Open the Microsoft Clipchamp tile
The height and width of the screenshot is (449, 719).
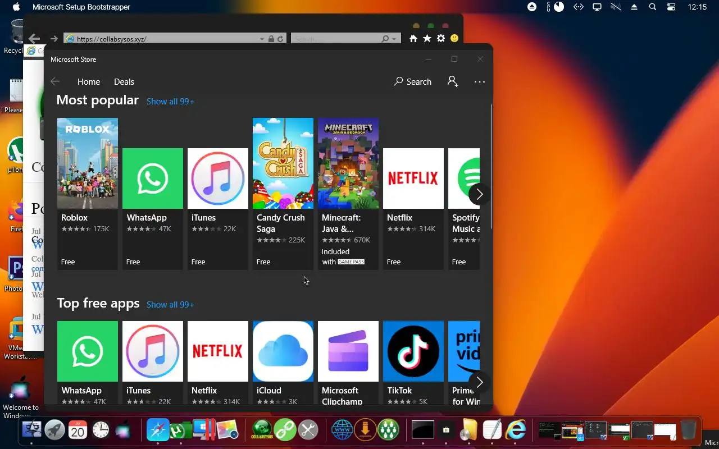tap(348, 363)
